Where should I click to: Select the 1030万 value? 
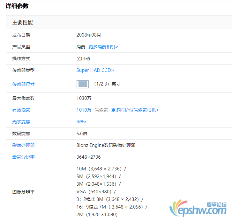[84, 98]
